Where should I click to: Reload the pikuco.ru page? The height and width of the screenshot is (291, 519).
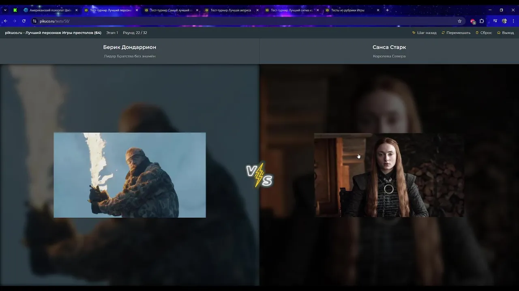click(x=24, y=21)
